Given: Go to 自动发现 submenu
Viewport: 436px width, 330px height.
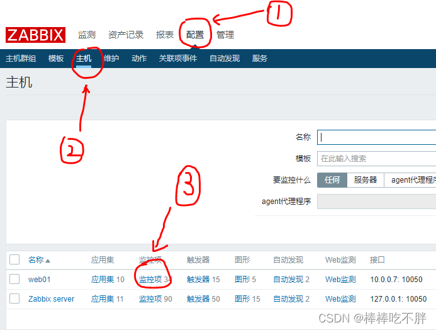Looking at the screenshot, I should click(225, 59).
